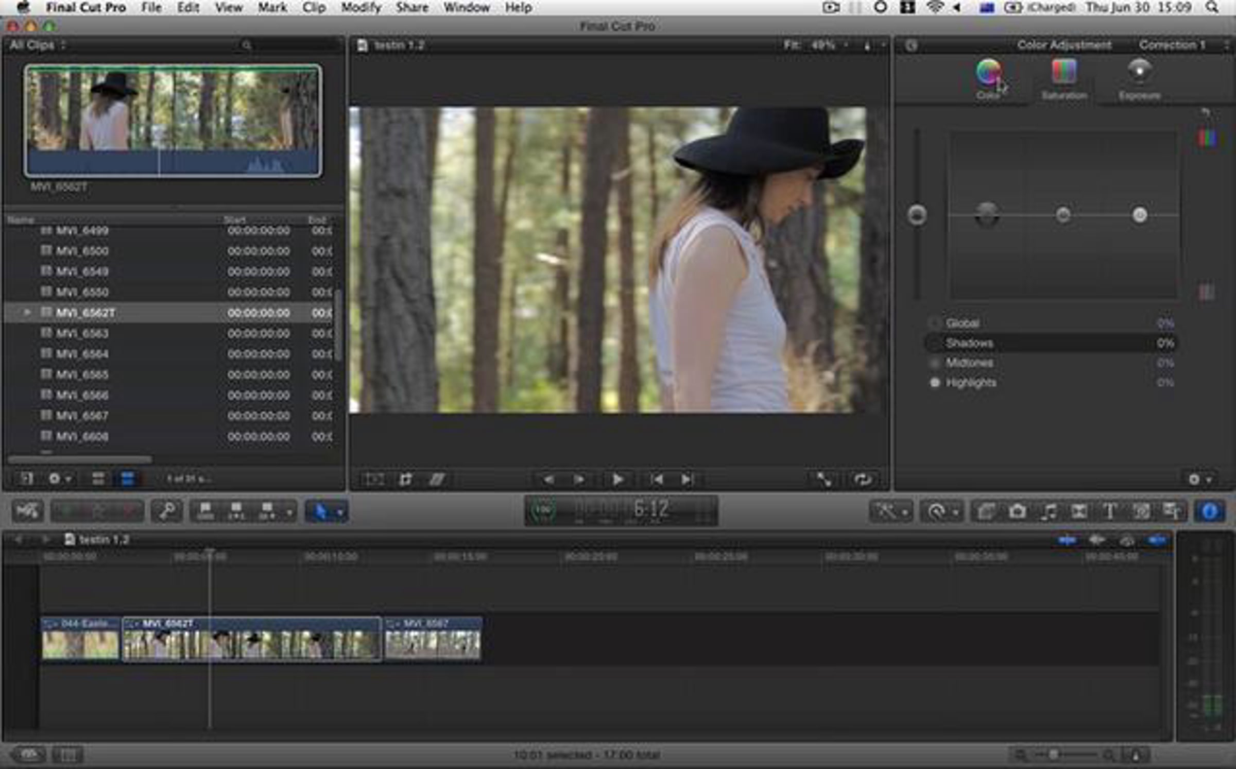The image size is (1236, 769).
Task: Open the keyword editor key icon
Action: 167,511
